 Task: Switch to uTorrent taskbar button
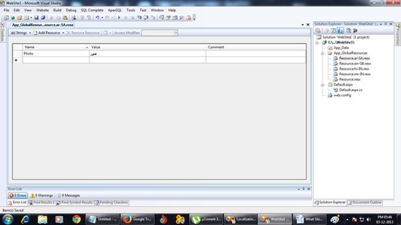206,219
